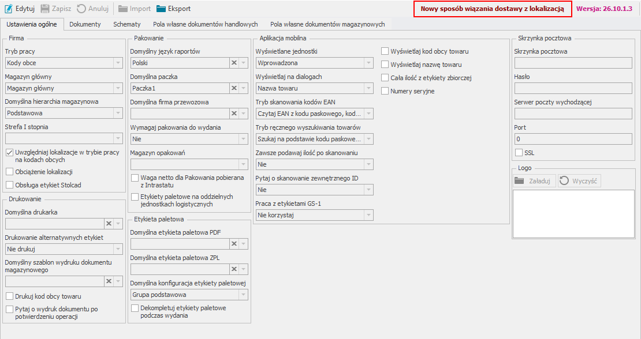Viewport: 641px width, 339px height.
Task: Click the Eksport folder icon
Action: coord(161,9)
